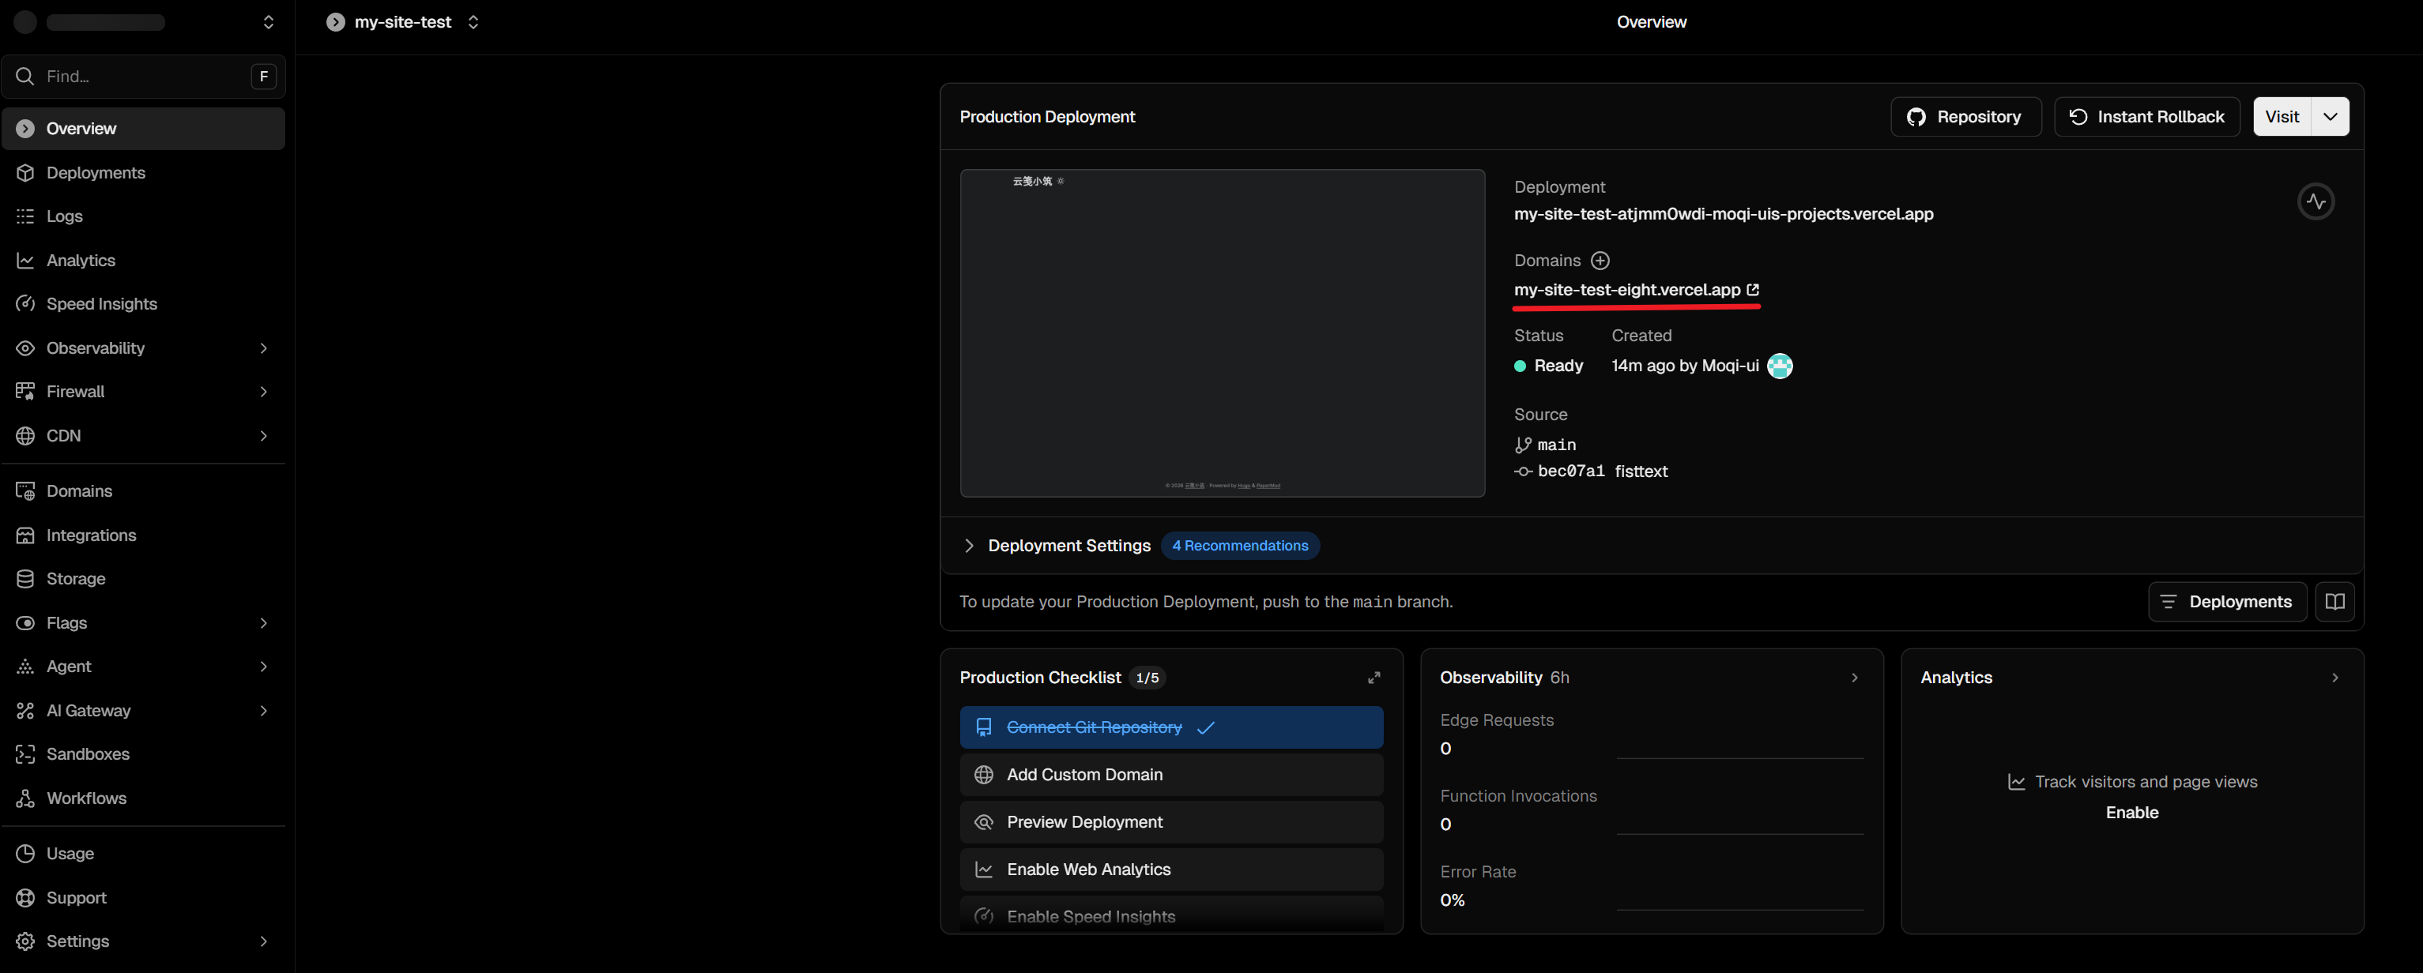
Task: Click the 4 Recommendations badge
Action: (x=1240, y=545)
